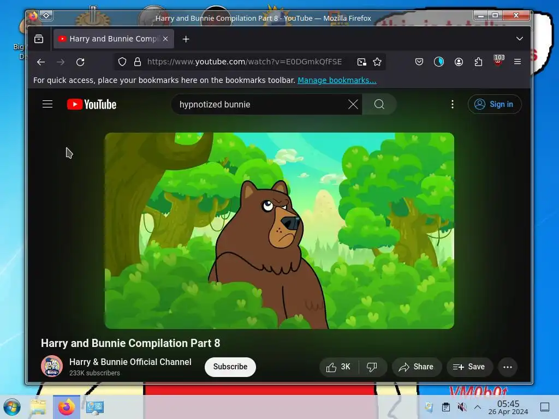Image resolution: width=559 pixels, height=419 pixels.
Task: Open the extensions puzzle-piece menu
Action: (478, 62)
